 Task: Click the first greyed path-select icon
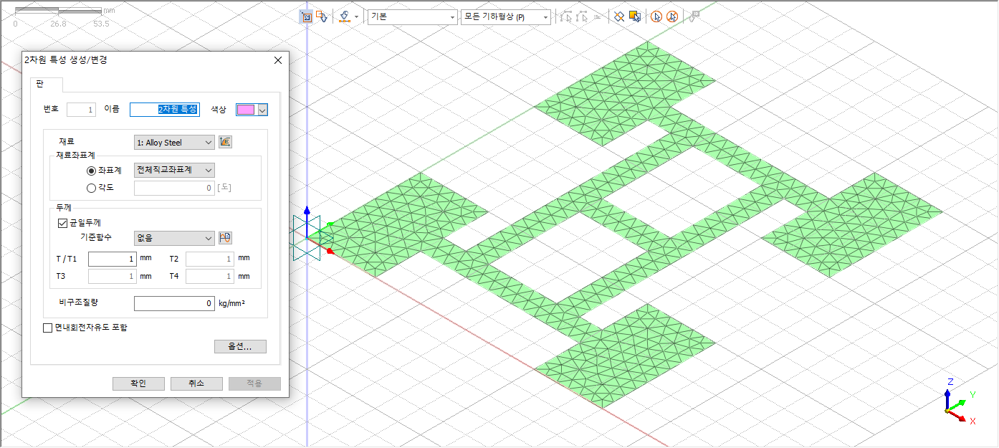[566, 16]
